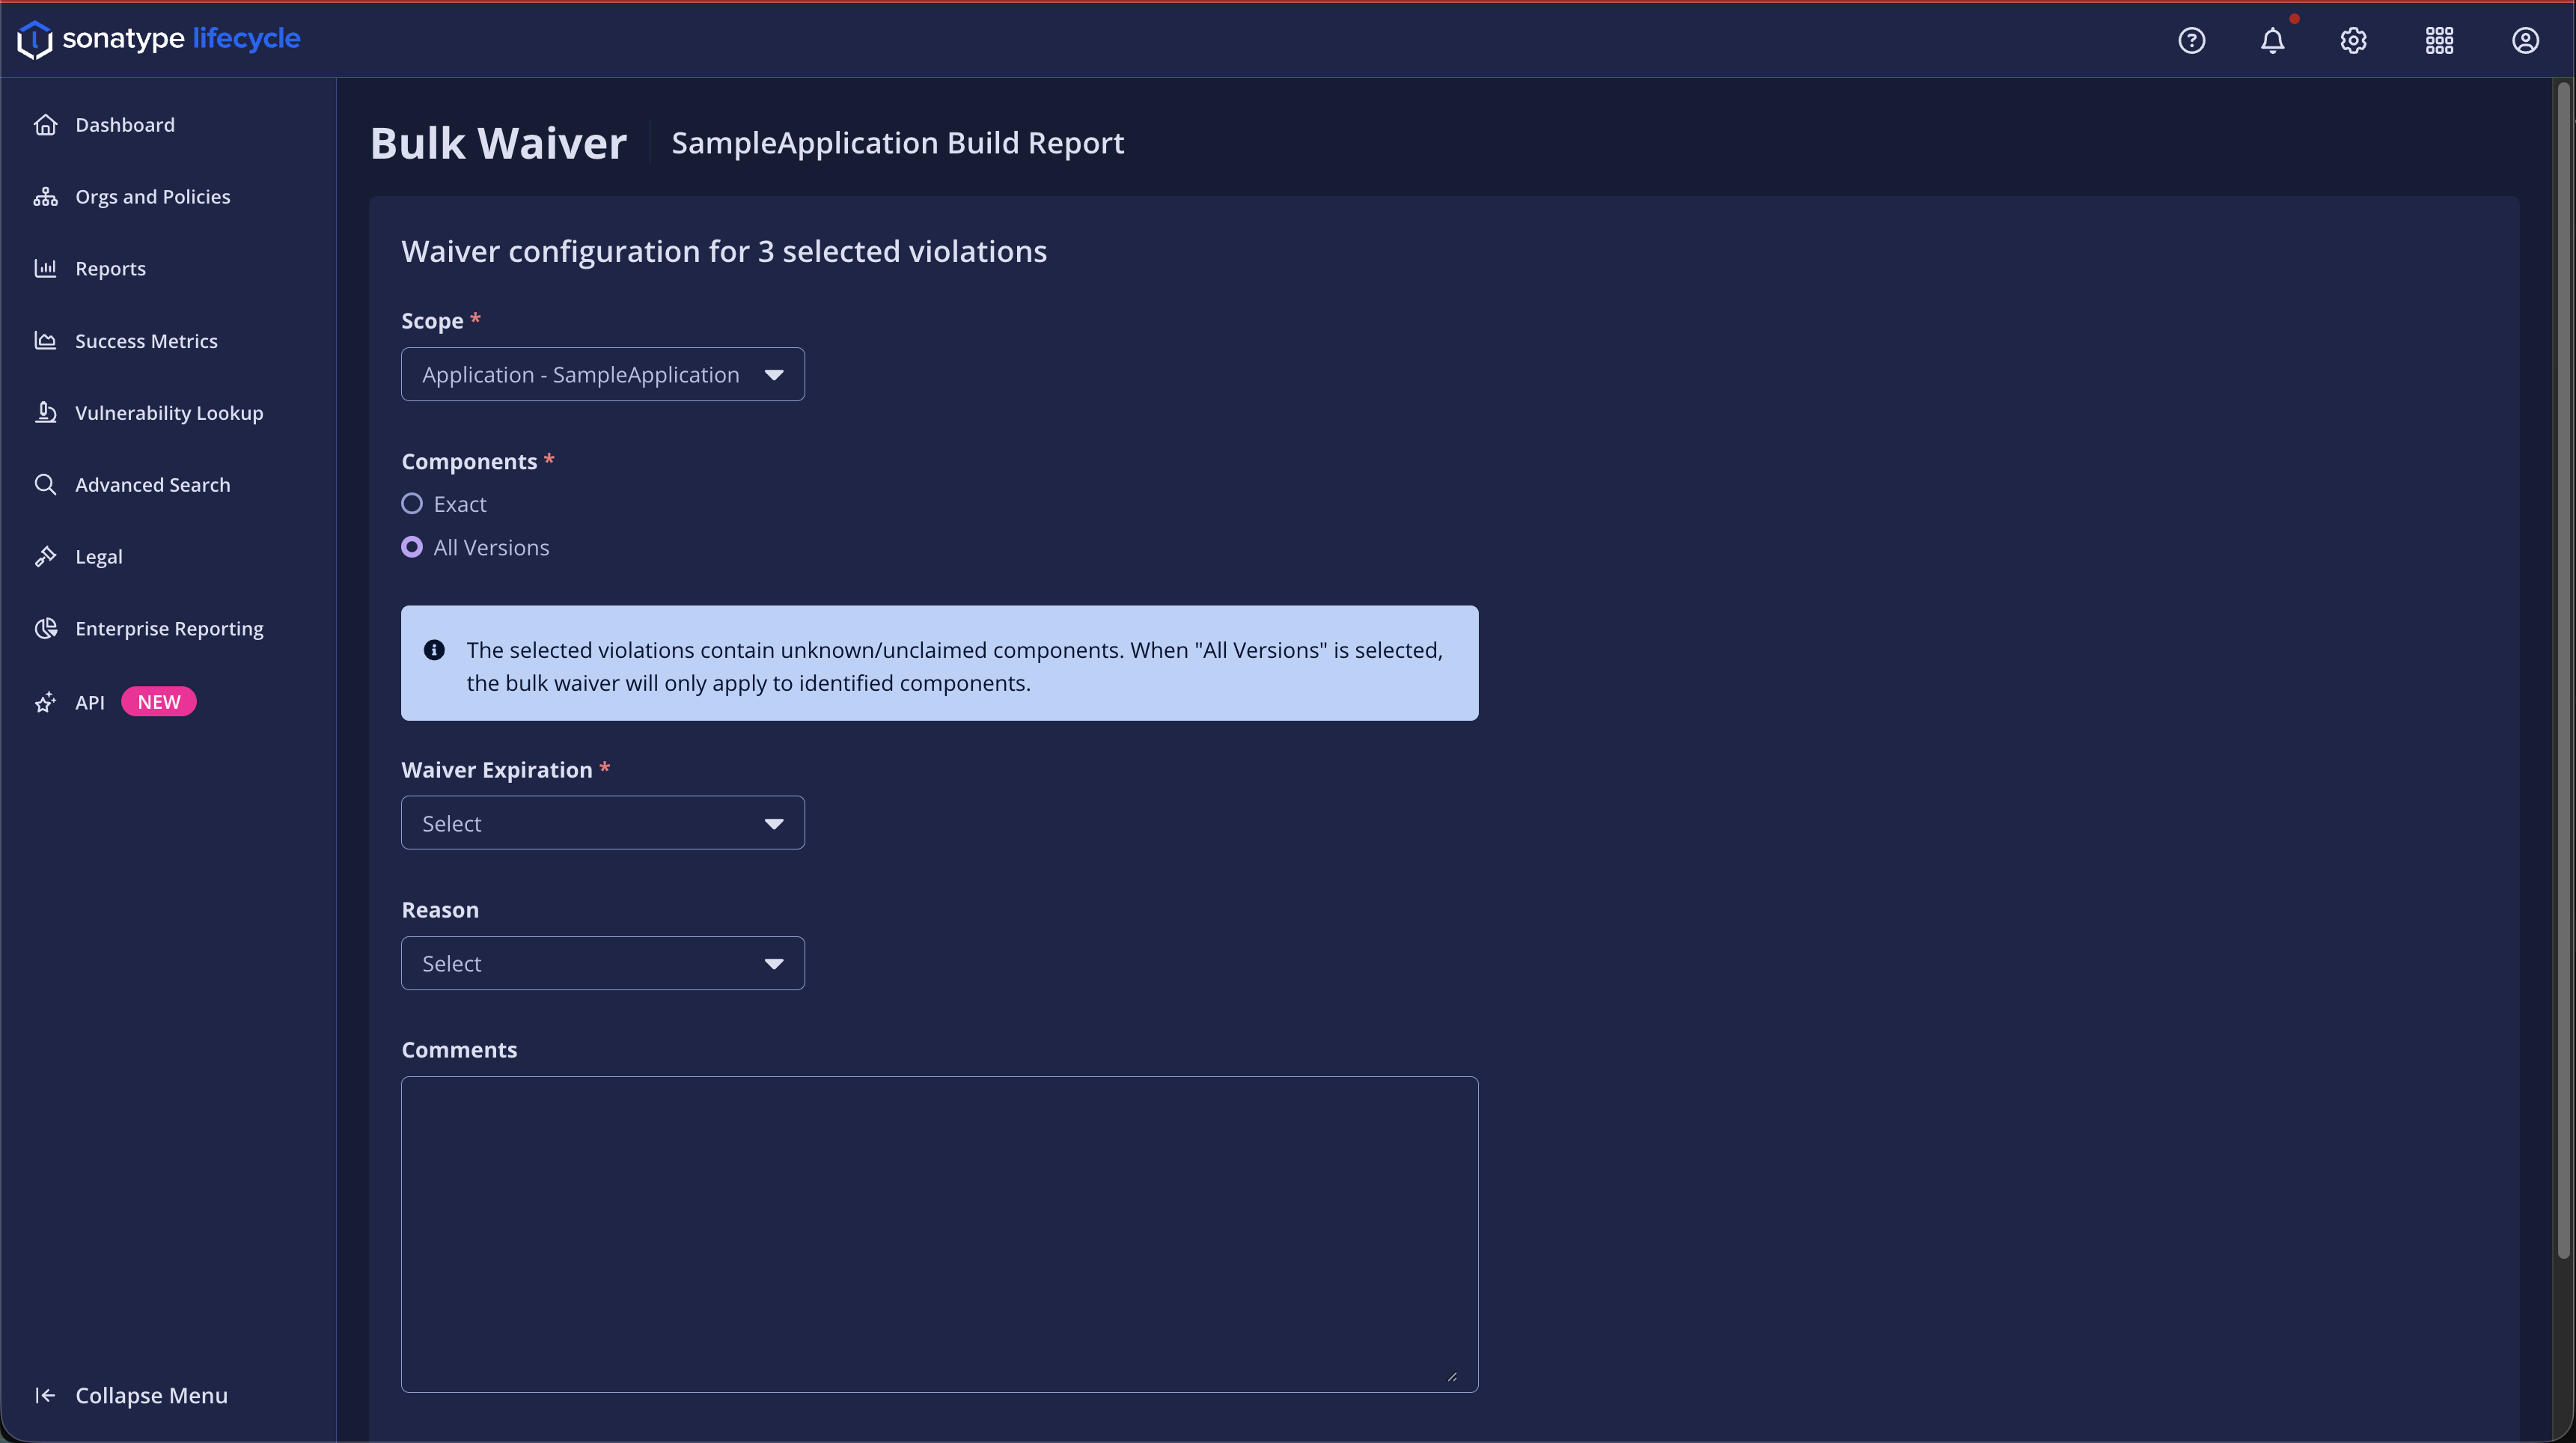Go to Orgs and Policies
The width and height of the screenshot is (2576, 1443).
(x=152, y=197)
